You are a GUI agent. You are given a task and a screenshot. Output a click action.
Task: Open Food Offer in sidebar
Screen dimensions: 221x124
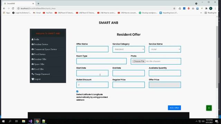tap(38, 69)
